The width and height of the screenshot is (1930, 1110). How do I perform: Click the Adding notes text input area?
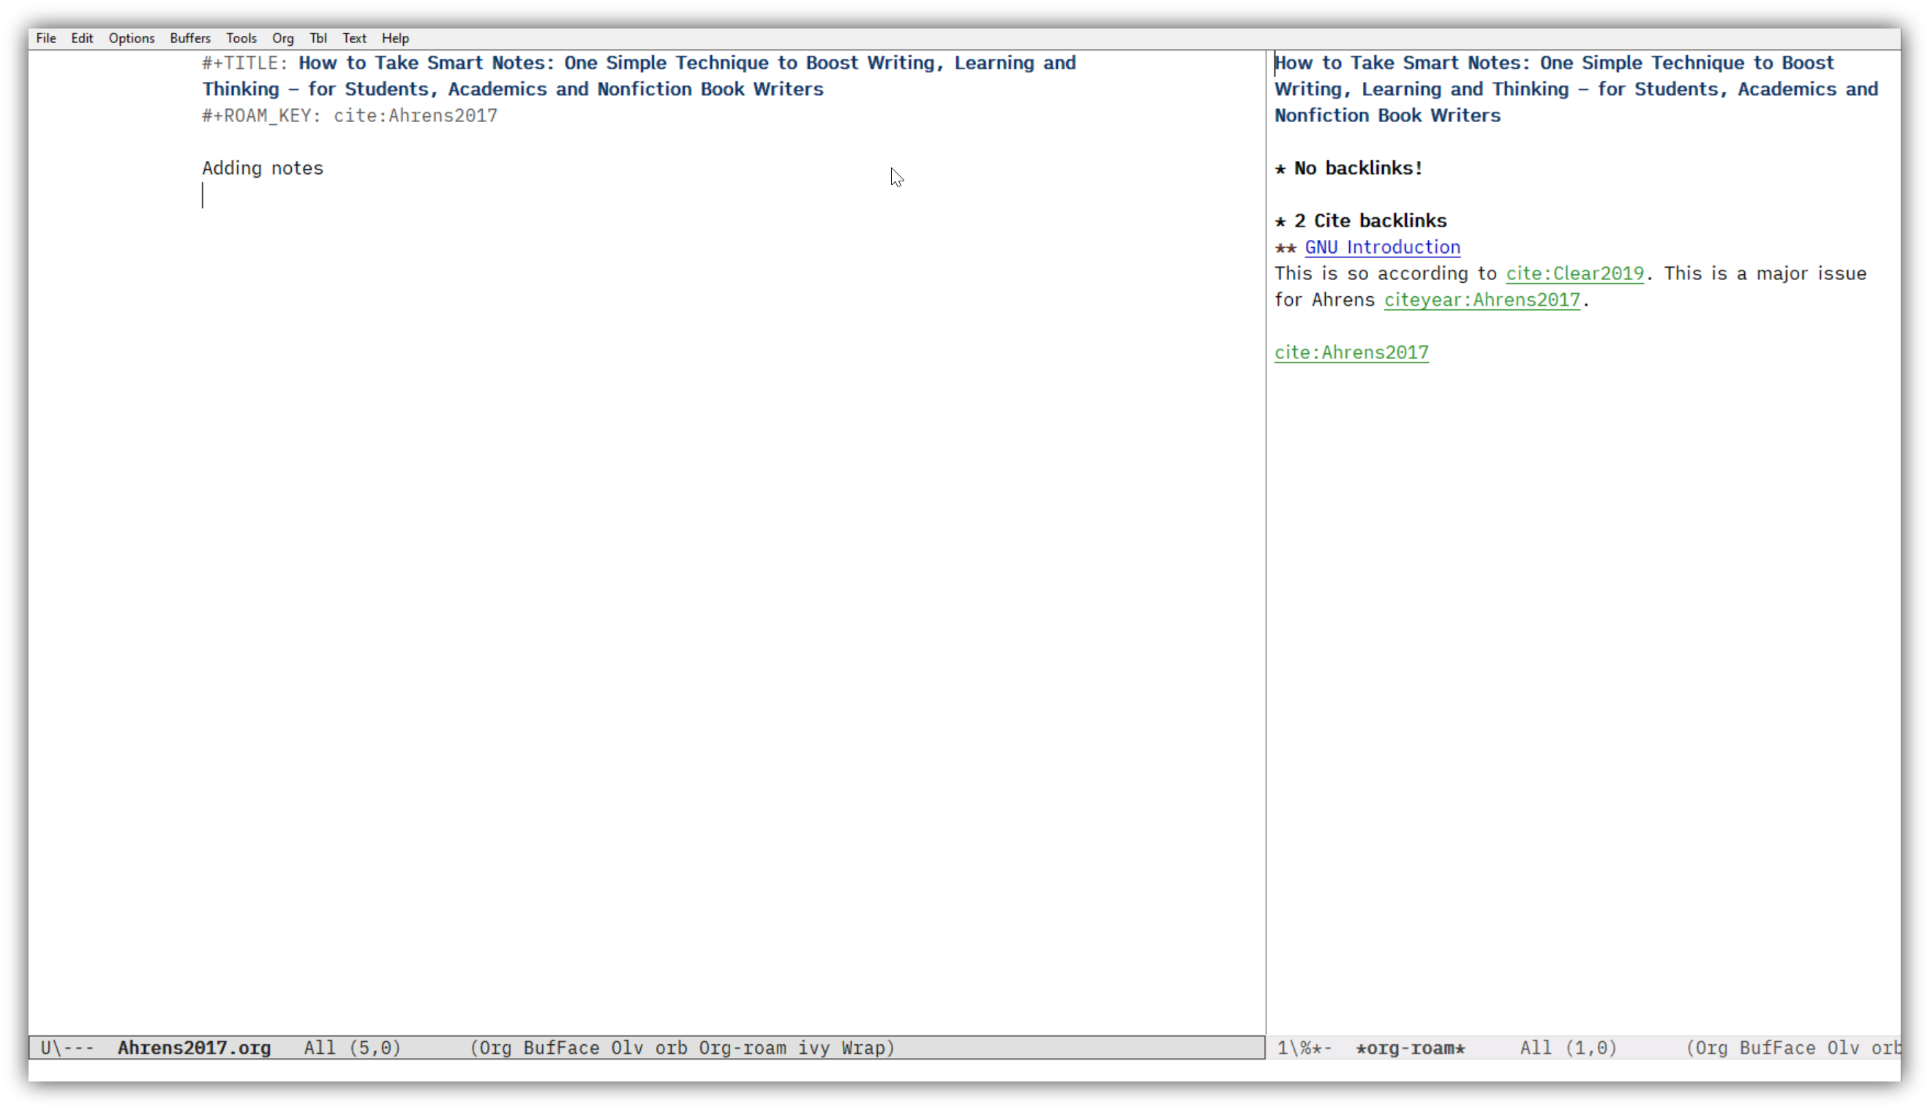(263, 168)
